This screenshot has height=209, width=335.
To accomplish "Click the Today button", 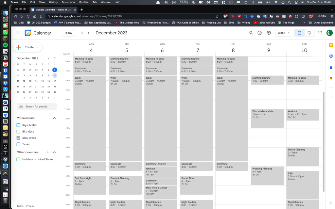I will coord(68,33).
